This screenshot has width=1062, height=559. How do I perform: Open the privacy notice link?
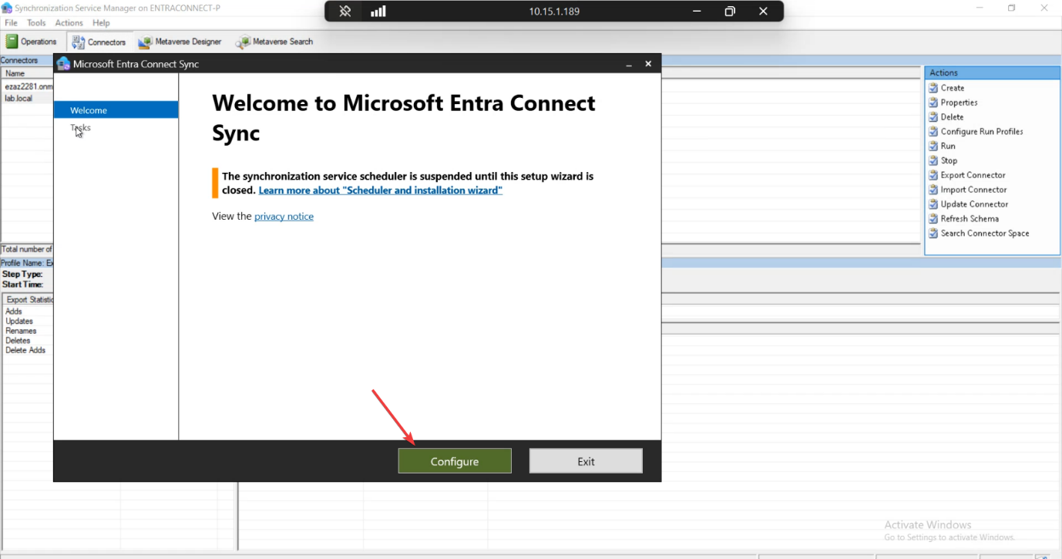click(284, 217)
